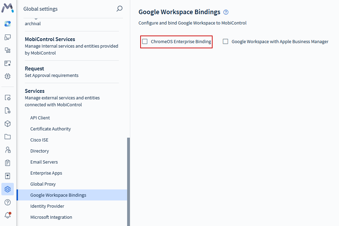The height and width of the screenshot is (226, 339).
Task: Open the user lock icon in sidebar
Action: coord(8,150)
